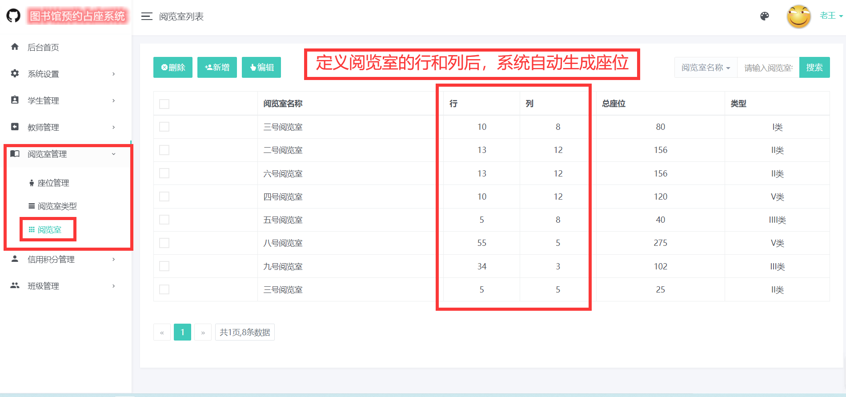Click the next page » button
The height and width of the screenshot is (397, 846).
(203, 332)
